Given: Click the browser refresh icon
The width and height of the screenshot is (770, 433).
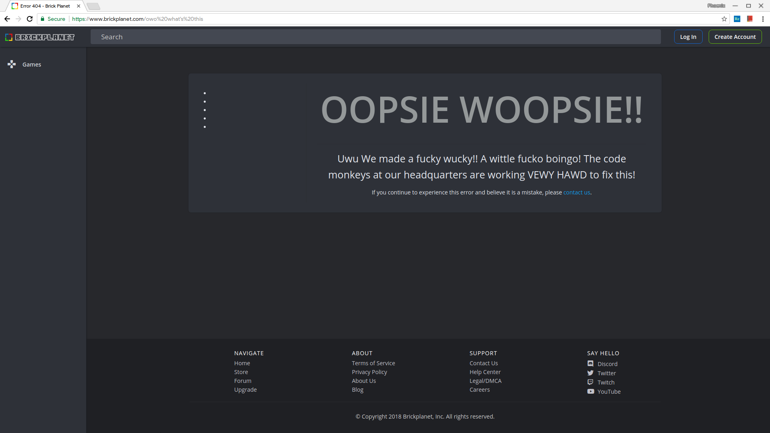Looking at the screenshot, I should pyautogui.click(x=30, y=19).
